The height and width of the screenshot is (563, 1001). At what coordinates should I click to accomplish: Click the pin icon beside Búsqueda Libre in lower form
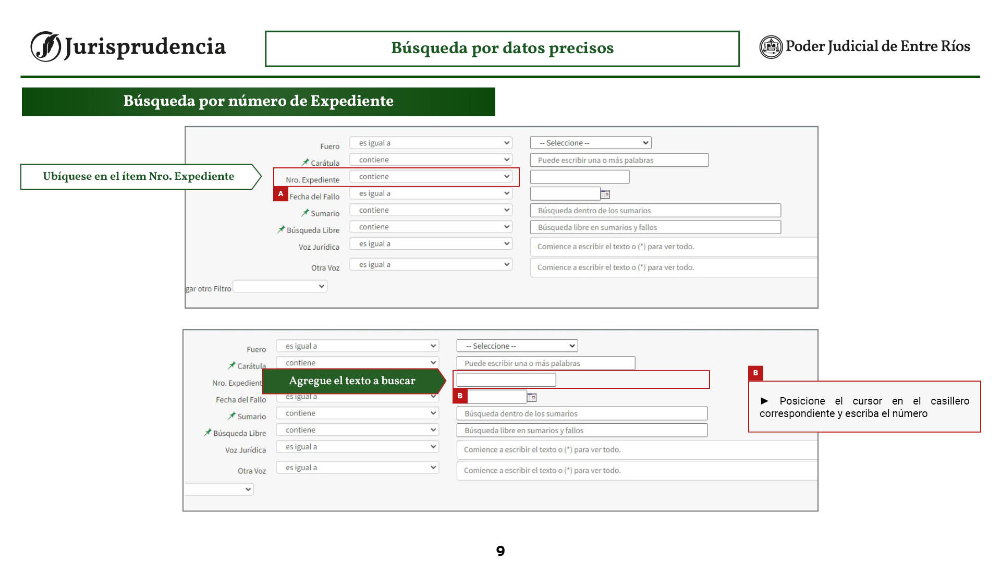tap(207, 432)
